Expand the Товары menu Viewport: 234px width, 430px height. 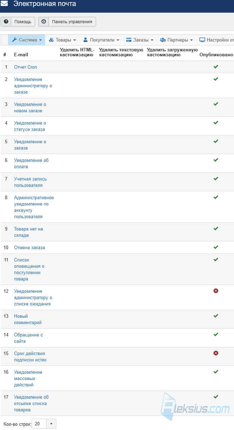(x=62, y=40)
